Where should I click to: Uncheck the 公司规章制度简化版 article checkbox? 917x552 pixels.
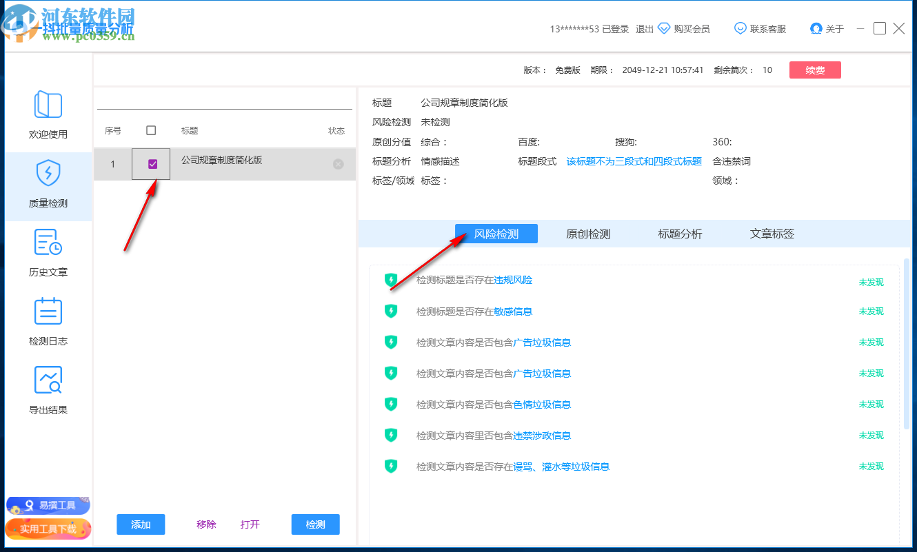pyautogui.click(x=150, y=163)
